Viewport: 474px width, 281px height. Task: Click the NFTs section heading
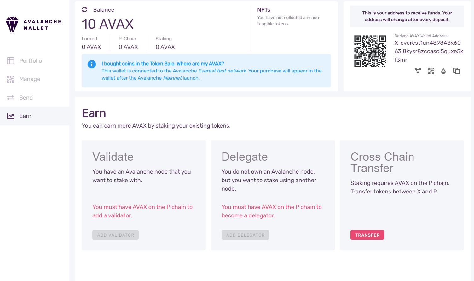tap(263, 10)
